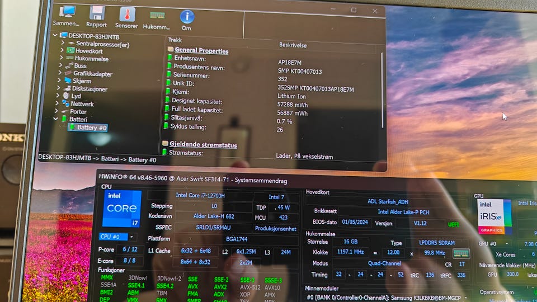The height and width of the screenshot is (302, 537).
Task: Expand the Nettverk tree arrow
Action: click(x=57, y=103)
